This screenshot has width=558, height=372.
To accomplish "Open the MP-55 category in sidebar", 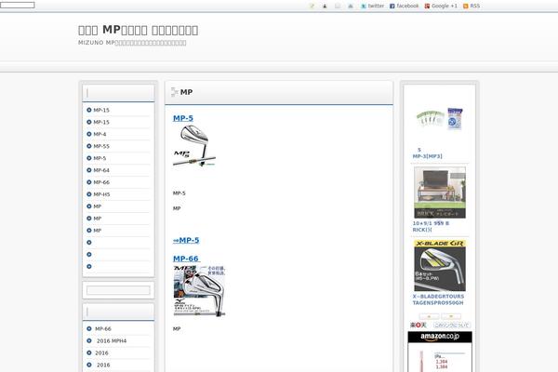I will click(101, 146).
